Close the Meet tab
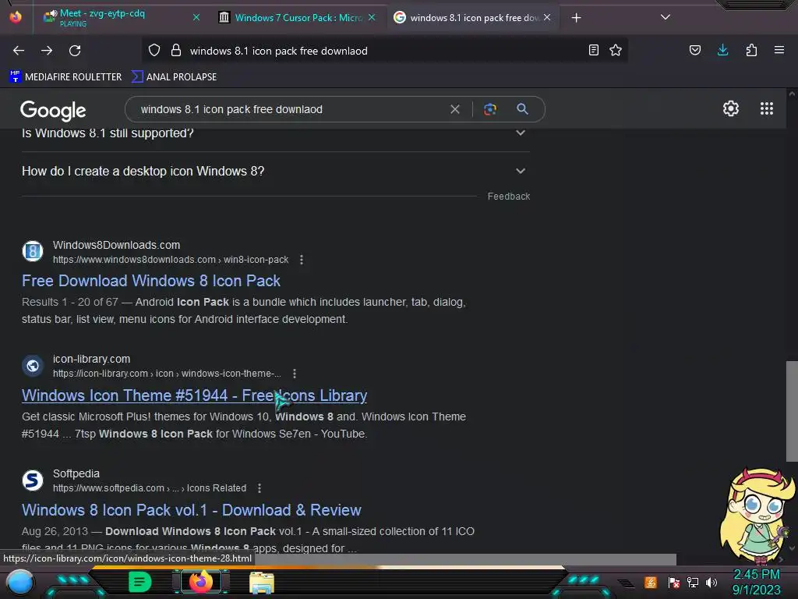 pyautogui.click(x=196, y=17)
